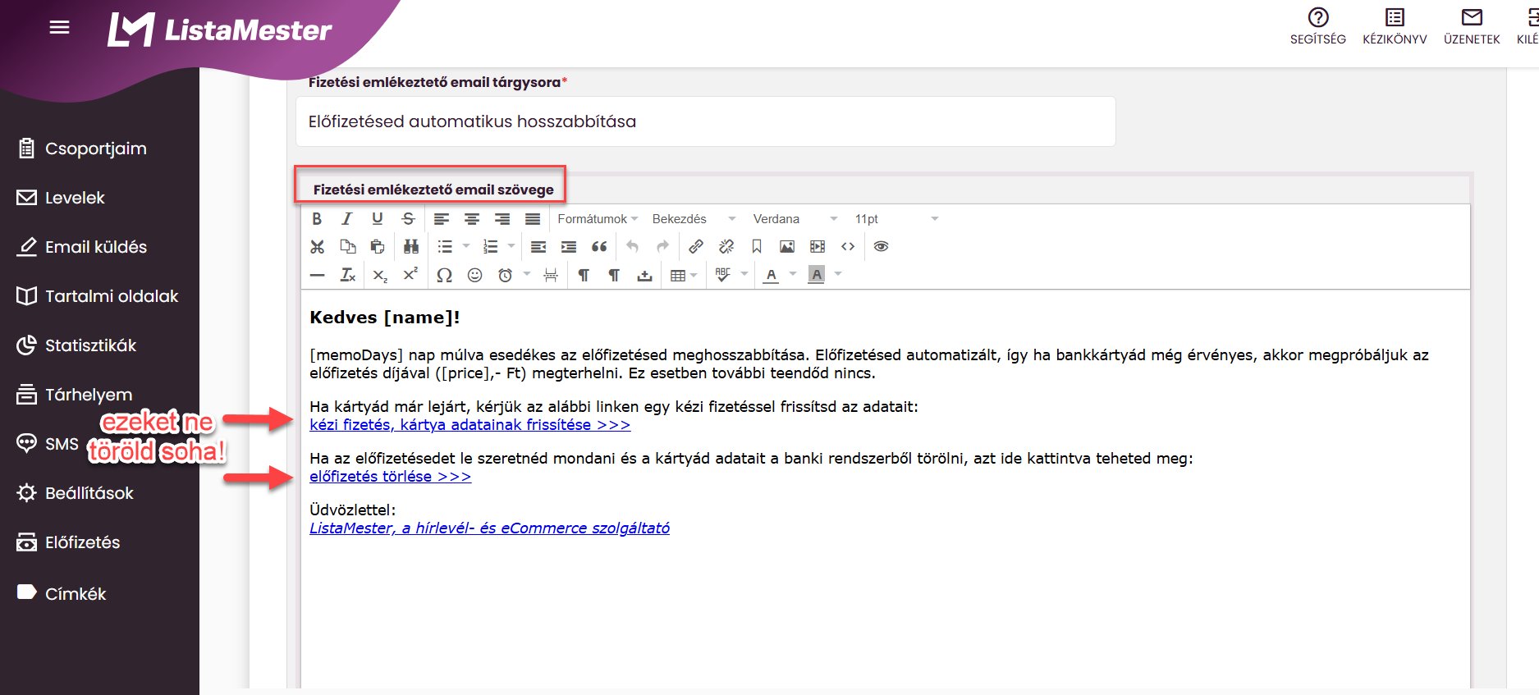Open the Verdana font family dropdown
Screen dimensions: 1539x695
(795, 219)
